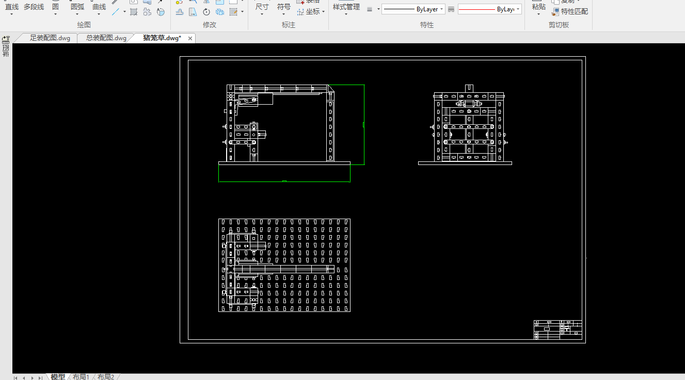This screenshot has width=685, height=380.
Task: Click the lineweight icon in 特性 panel
Action: click(x=370, y=9)
